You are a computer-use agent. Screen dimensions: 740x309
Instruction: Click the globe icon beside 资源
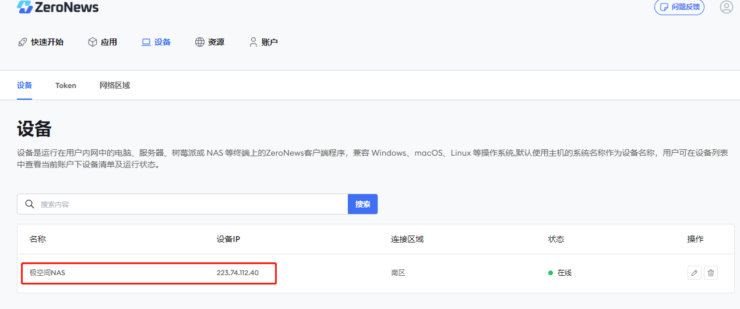(x=200, y=42)
